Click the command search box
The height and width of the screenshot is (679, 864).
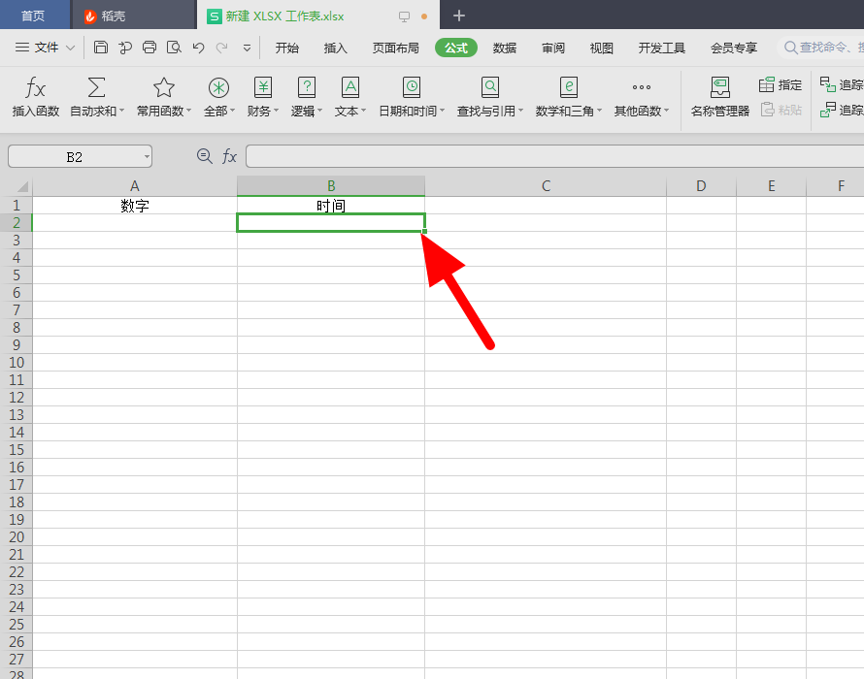pos(822,48)
